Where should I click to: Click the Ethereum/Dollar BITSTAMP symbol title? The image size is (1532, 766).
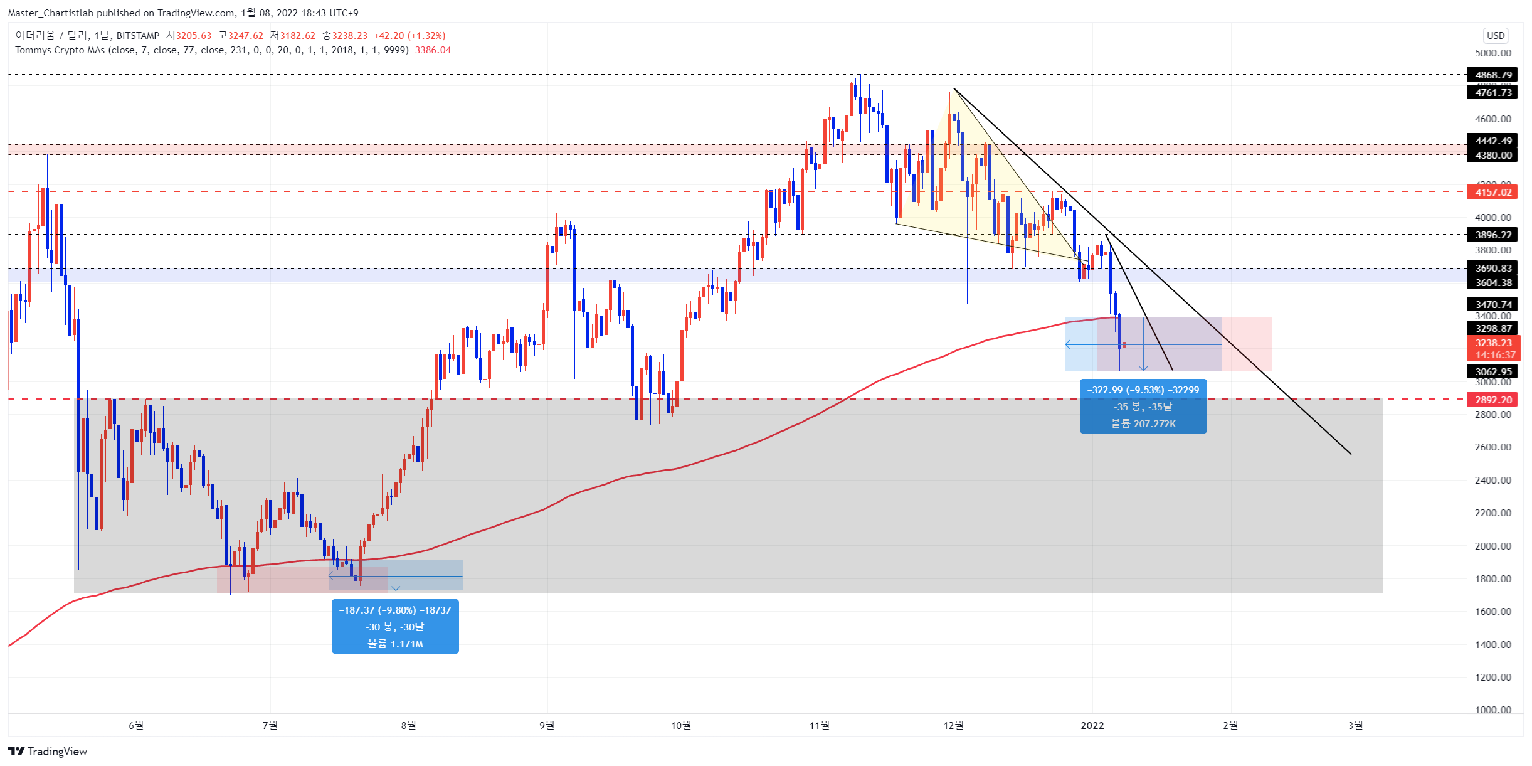point(87,35)
